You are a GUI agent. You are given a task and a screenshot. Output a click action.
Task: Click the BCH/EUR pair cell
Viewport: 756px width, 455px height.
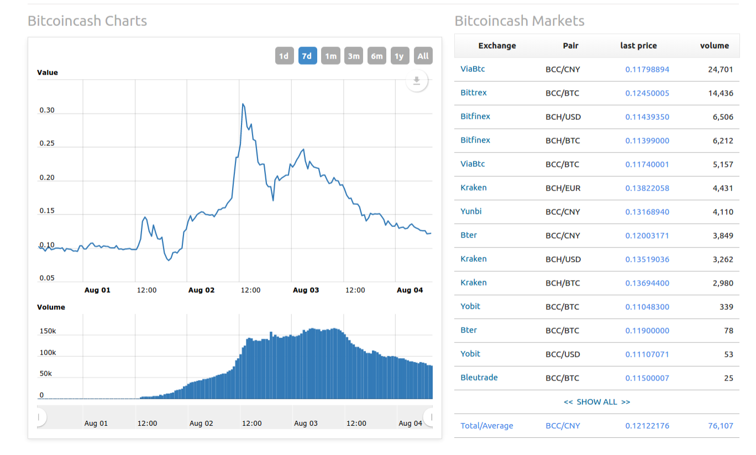(563, 188)
